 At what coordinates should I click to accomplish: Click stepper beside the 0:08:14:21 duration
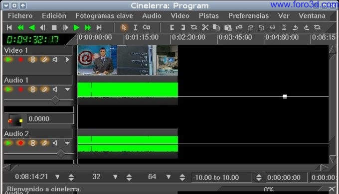pyautogui.click(x=71, y=178)
